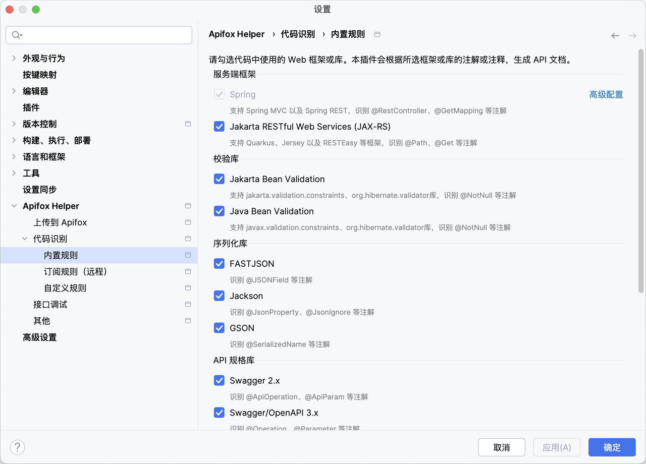
Task: Click the search magnifier icon in settings
Action: pyautogui.click(x=16, y=35)
